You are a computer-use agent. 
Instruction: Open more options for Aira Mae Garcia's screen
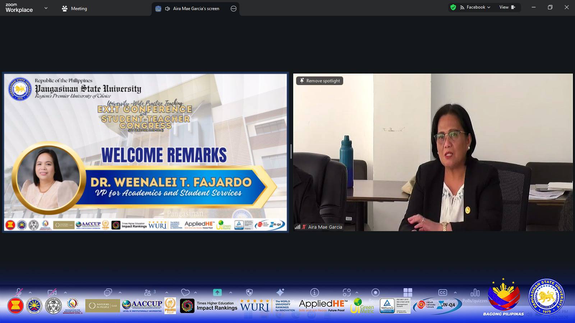(234, 9)
